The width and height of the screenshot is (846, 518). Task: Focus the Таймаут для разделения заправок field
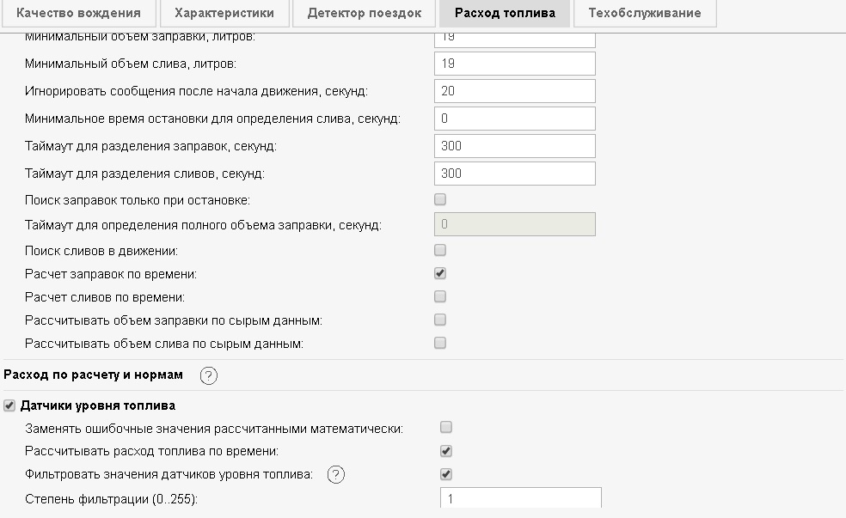click(514, 146)
